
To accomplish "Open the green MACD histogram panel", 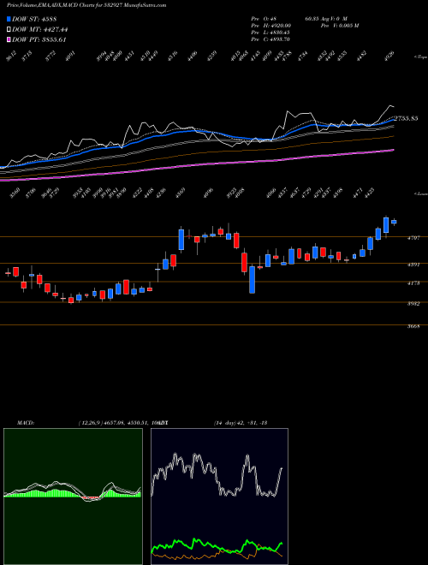I will (73, 497).
